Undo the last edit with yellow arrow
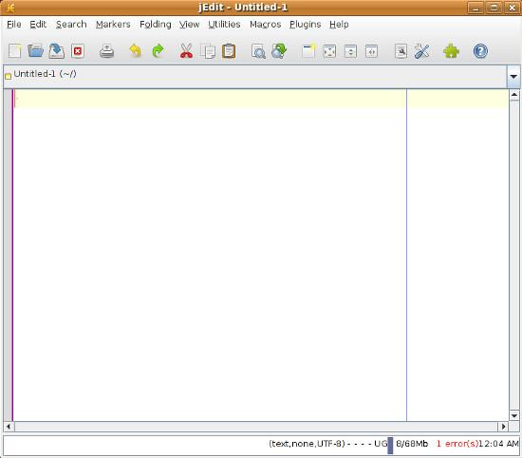Viewport: 522px width, 458px height. click(x=135, y=51)
